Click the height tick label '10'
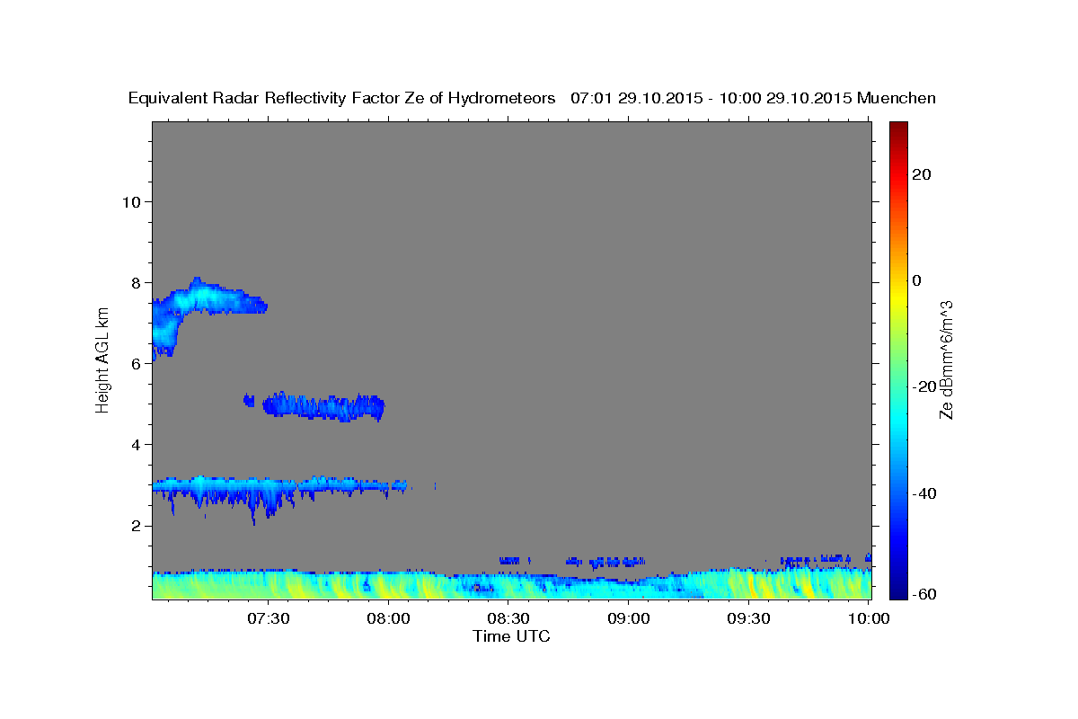This screenshot has height=719, width=1078. 131,201
